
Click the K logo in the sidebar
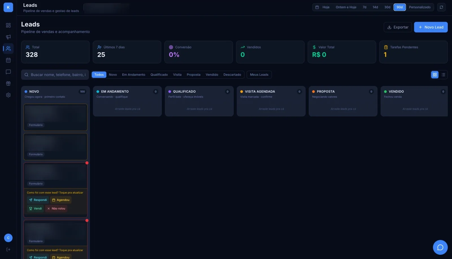click(x=8, y=7)
